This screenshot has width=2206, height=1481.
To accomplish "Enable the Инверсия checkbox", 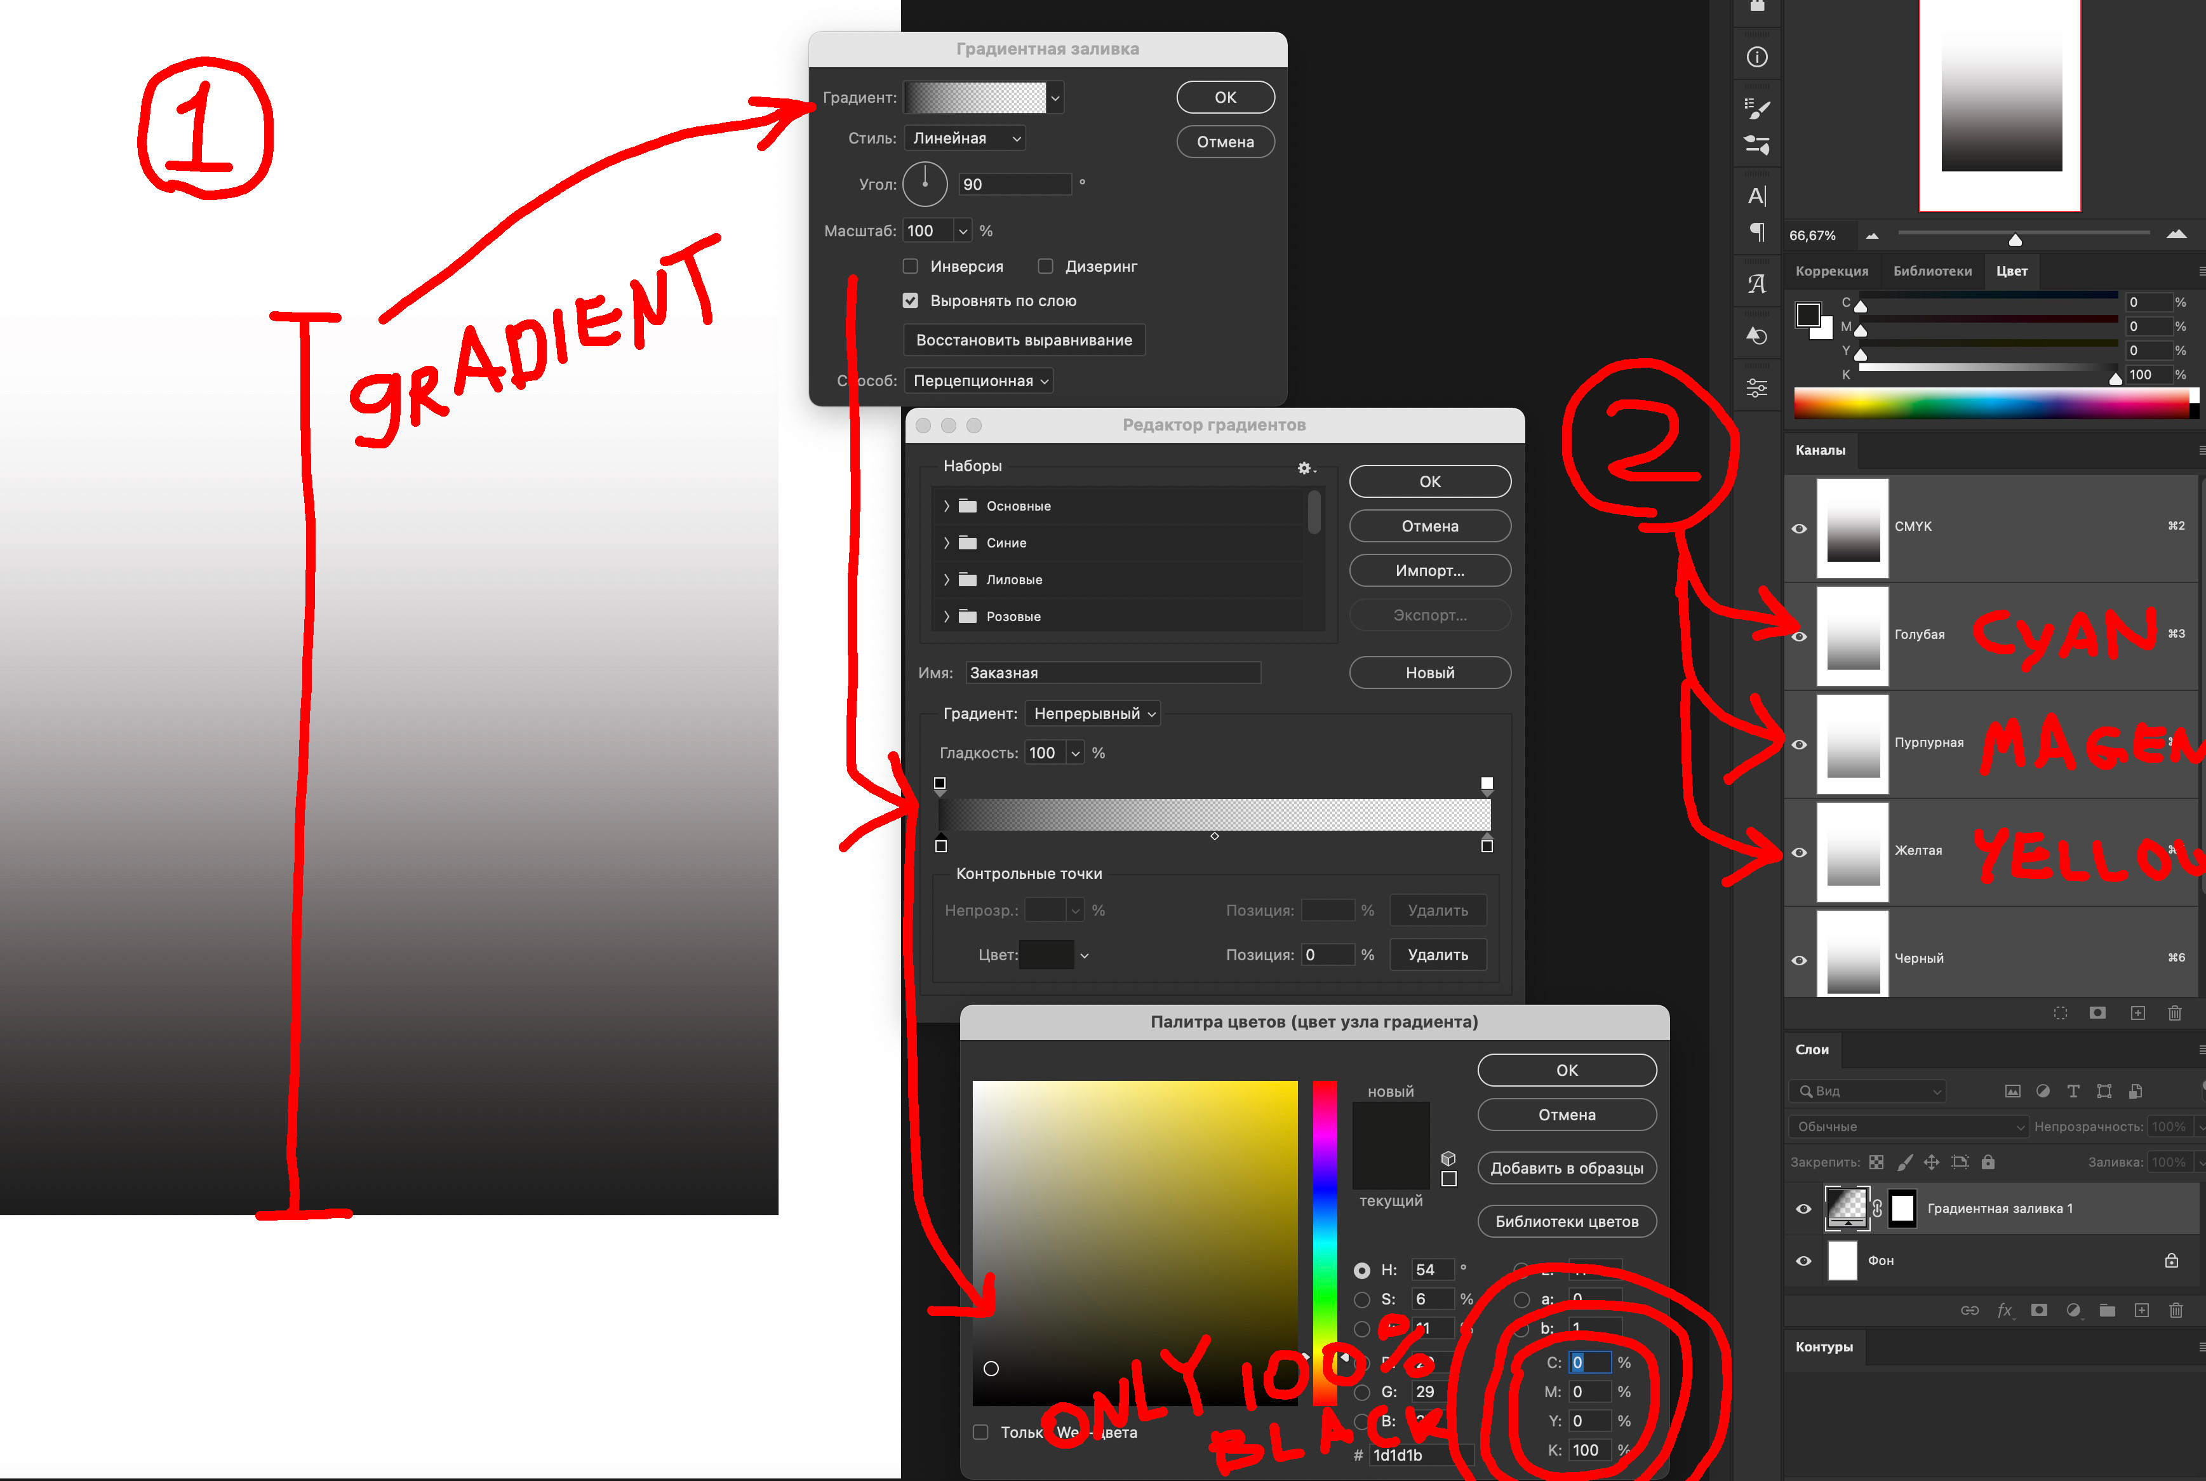I will [911, 266].
